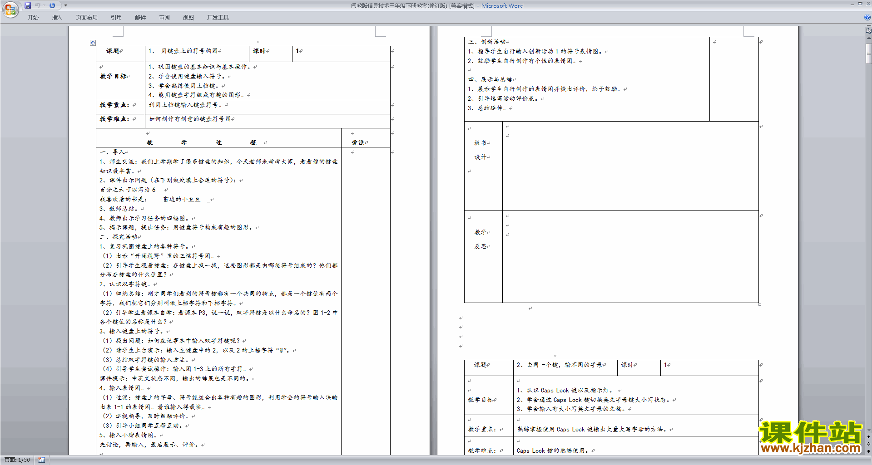Image resolution: width=872 pixels, height=465 pixels.
Task: Switch to the 视图 tab
Action: click(x=188, y=18)
